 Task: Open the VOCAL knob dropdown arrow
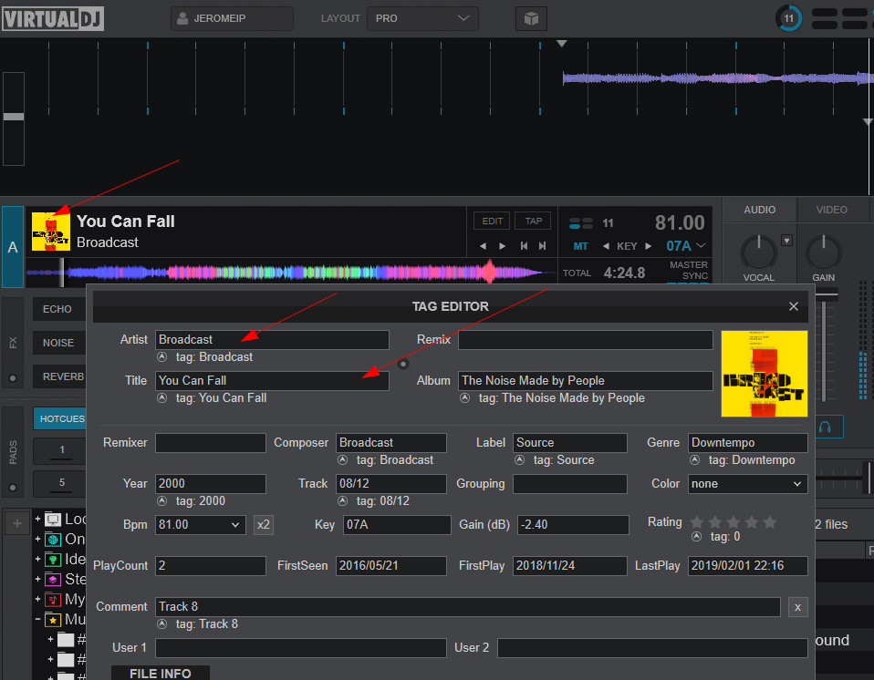pyautogui.click(x=786, y=241)
